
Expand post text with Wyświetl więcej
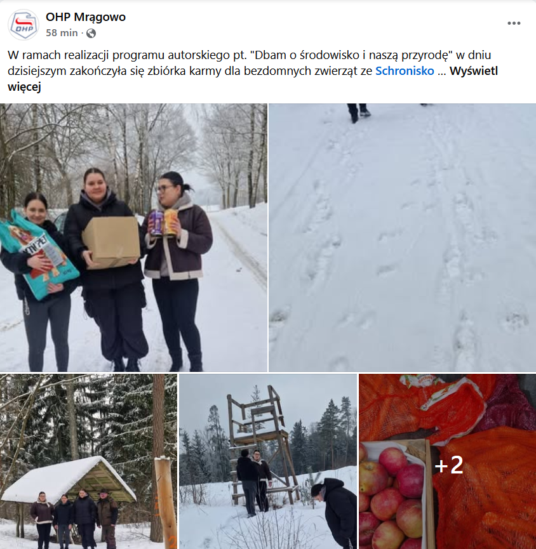[253, 79]
